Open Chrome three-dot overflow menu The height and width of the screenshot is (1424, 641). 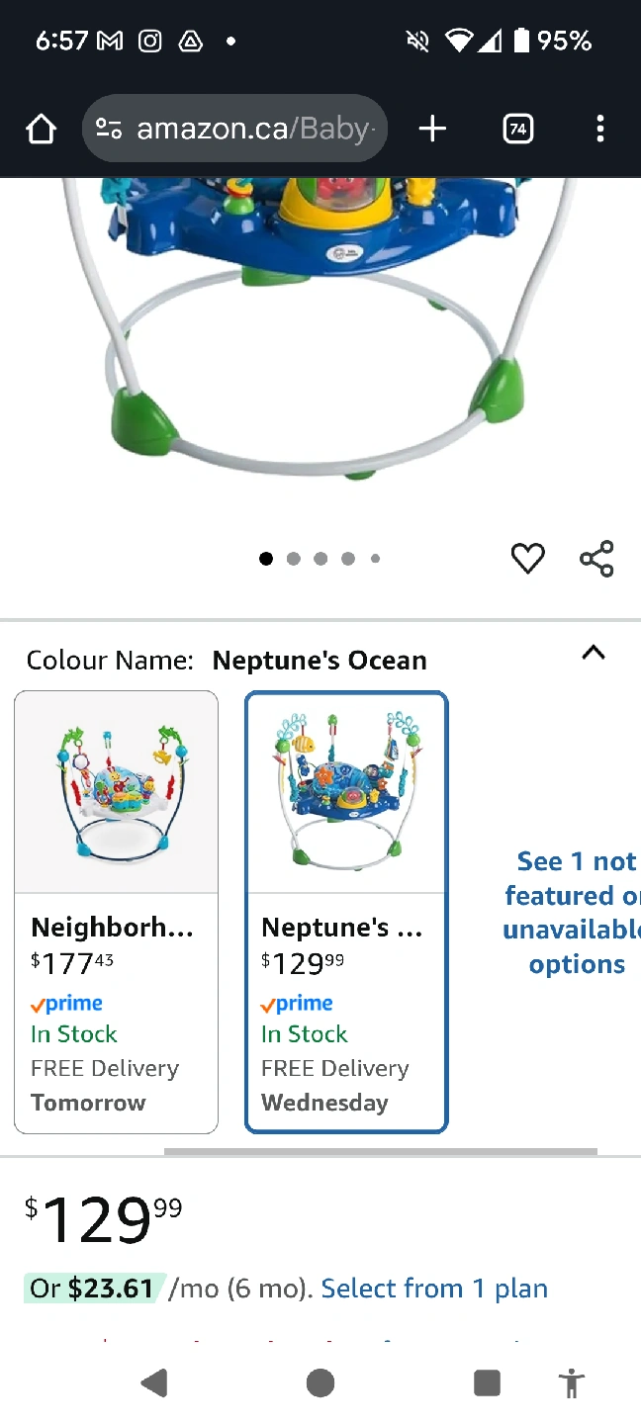599,129
